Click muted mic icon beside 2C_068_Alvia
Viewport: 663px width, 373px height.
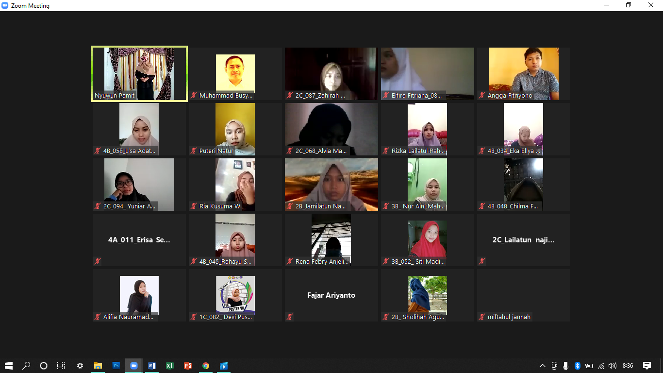pos(290,151)
